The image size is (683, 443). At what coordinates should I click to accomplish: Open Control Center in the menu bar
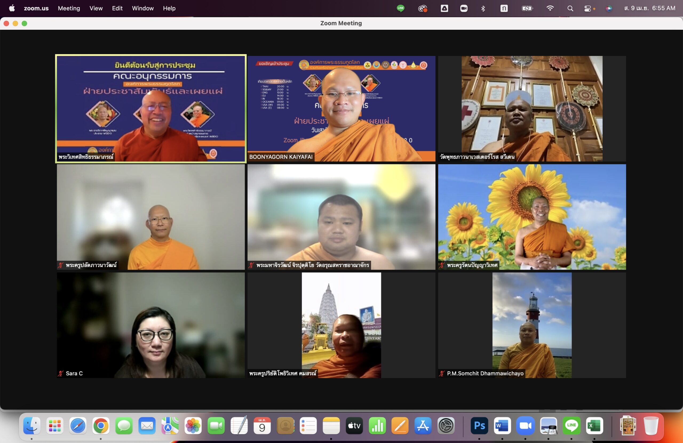[x=587, y=8]
